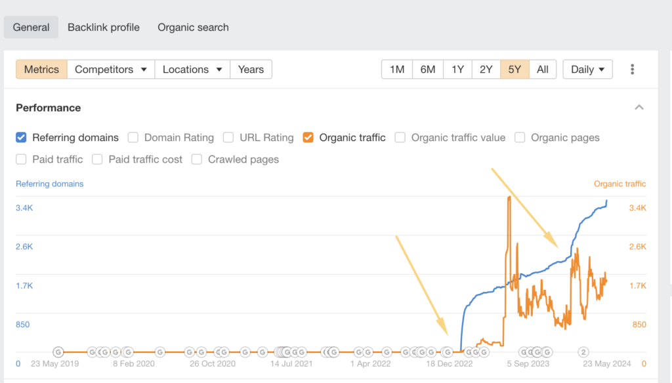Open the Daily interval dropdown

587,69
